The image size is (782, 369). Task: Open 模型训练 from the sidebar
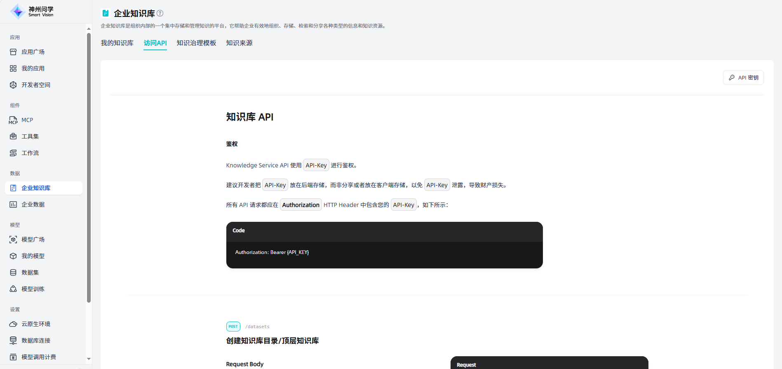[33, 289]
